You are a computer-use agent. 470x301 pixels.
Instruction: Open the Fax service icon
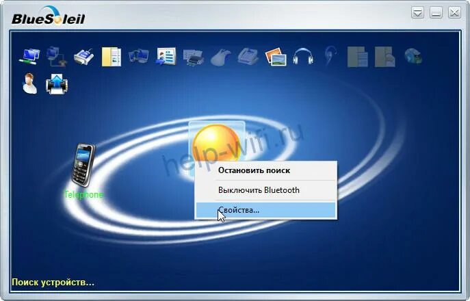248,56
